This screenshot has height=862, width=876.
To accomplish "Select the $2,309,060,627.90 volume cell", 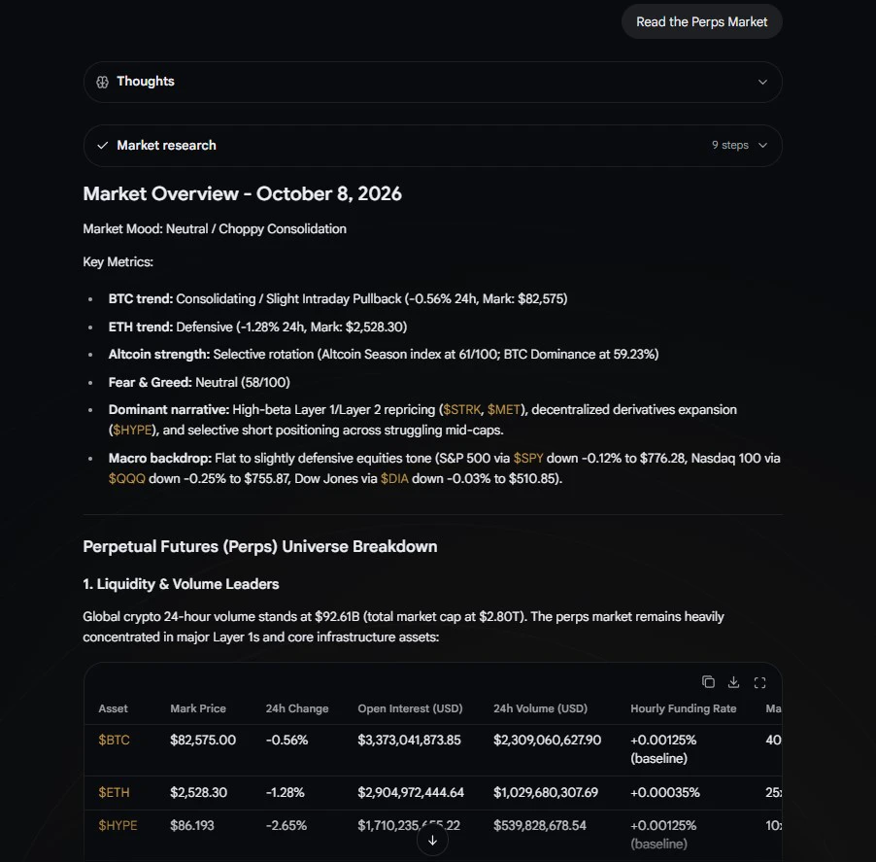I will point(548,741).
